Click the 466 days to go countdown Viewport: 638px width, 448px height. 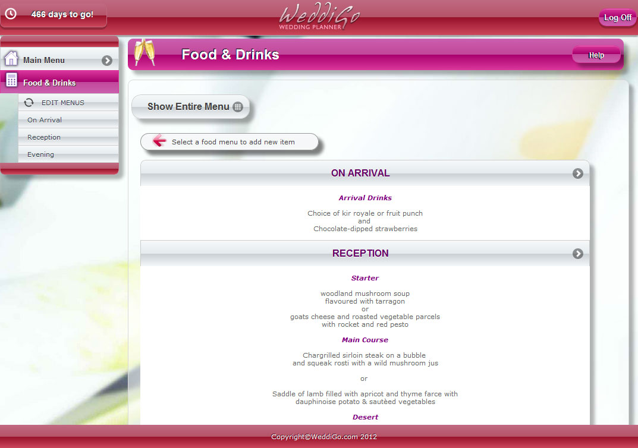click(62, 14)
